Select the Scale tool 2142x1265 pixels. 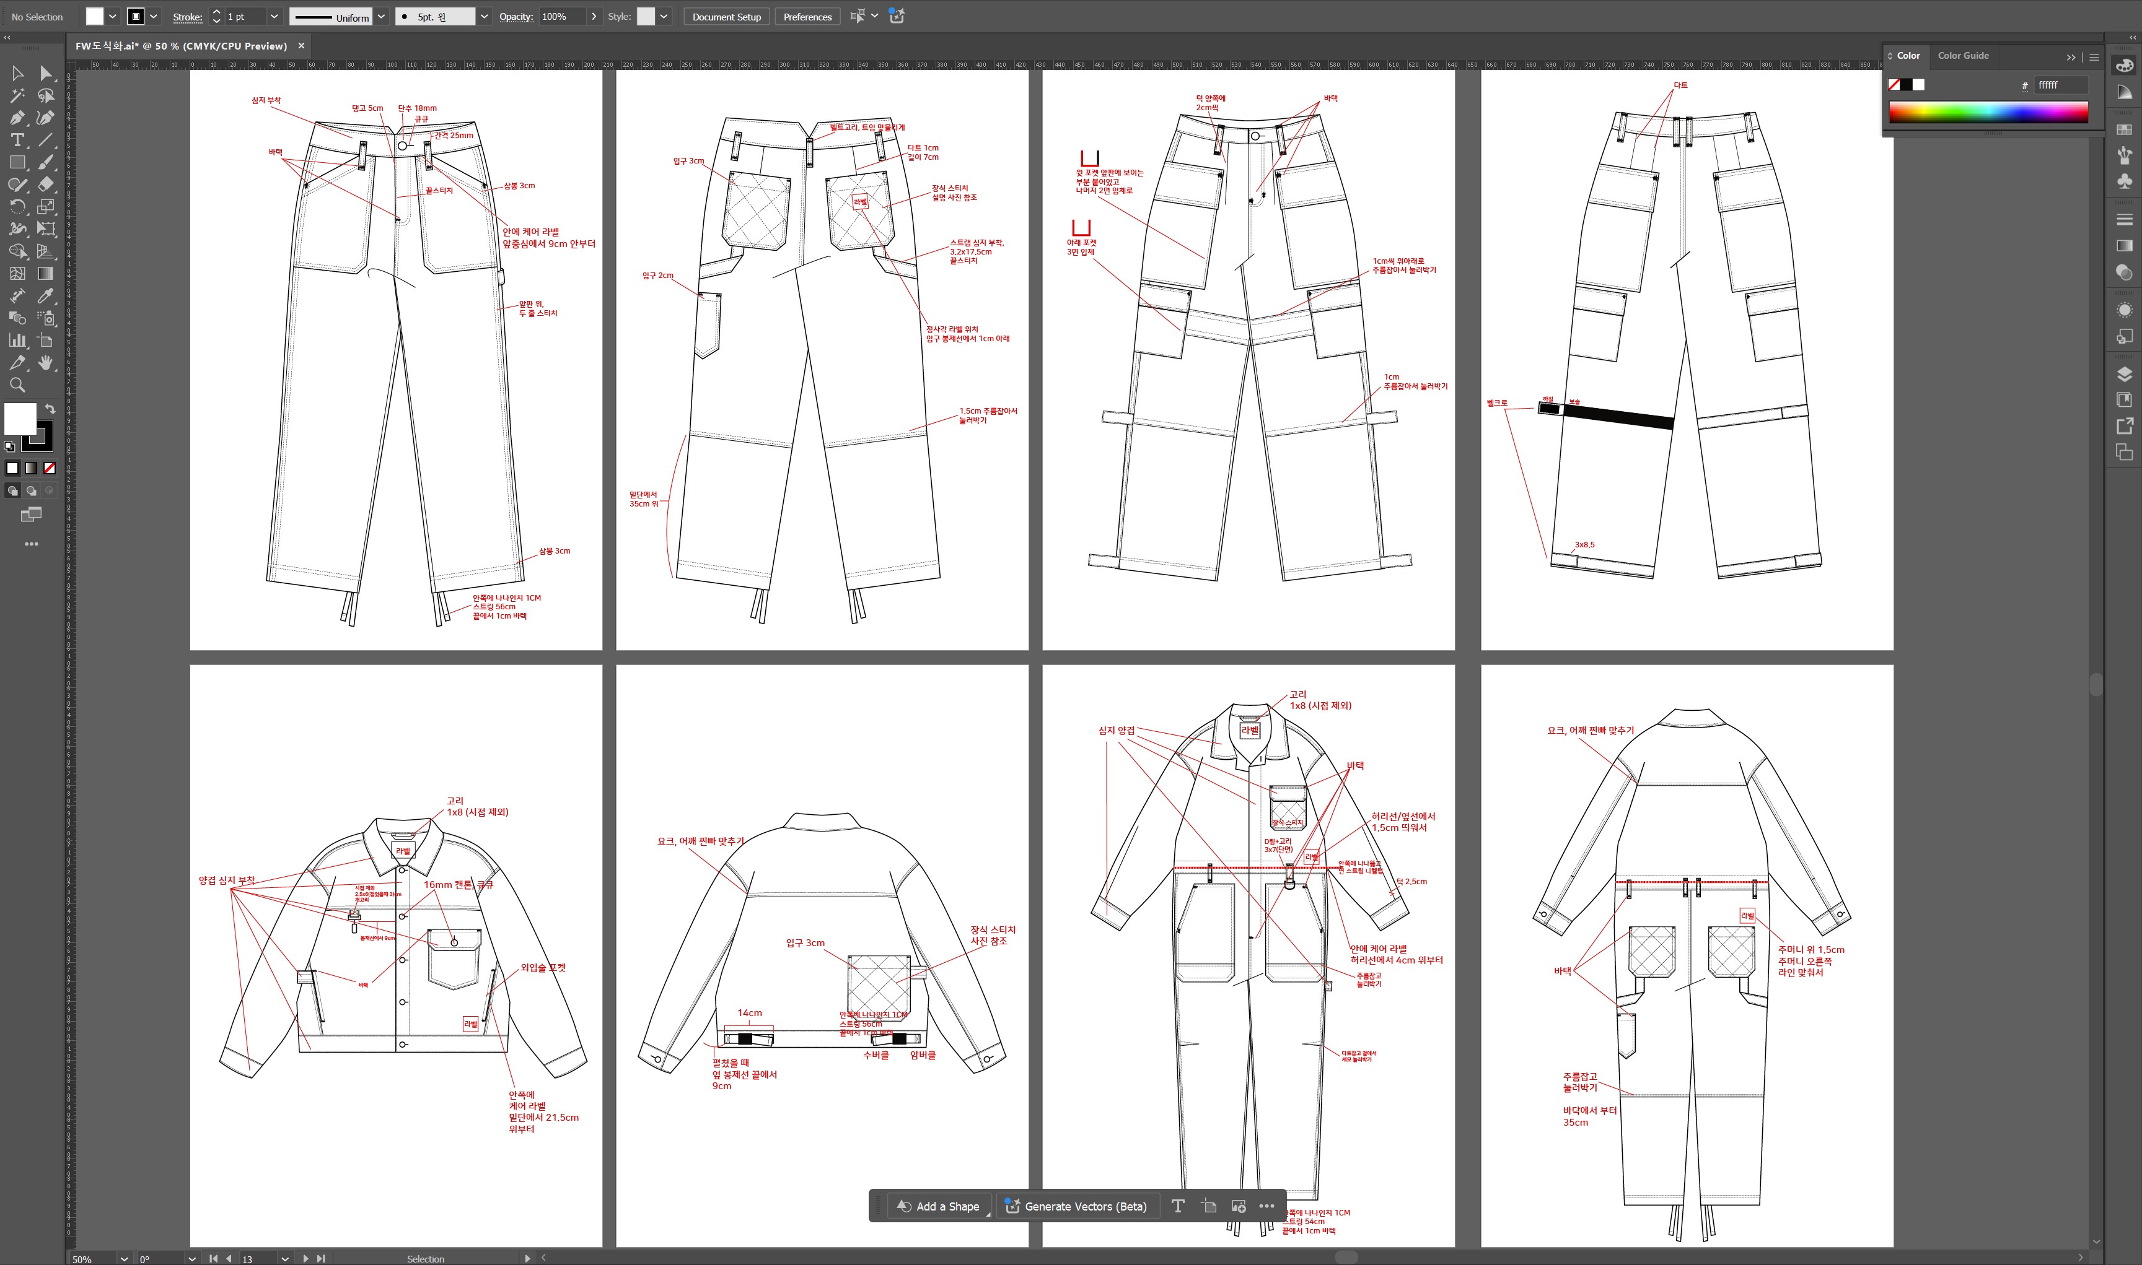click(x=46, y=206)
